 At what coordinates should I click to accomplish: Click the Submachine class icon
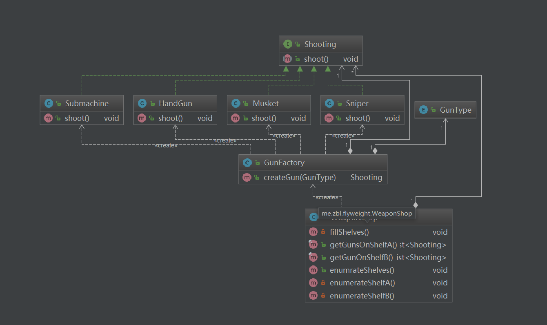49,103
